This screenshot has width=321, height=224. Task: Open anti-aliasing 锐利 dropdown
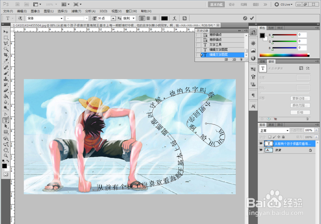[x=134, y=18]
